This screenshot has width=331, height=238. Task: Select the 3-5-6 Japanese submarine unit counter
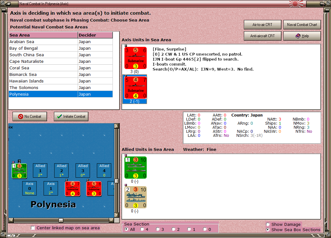135,58
